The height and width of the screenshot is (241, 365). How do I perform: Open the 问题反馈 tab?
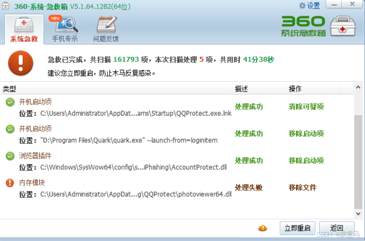click(x=106, y=29)
